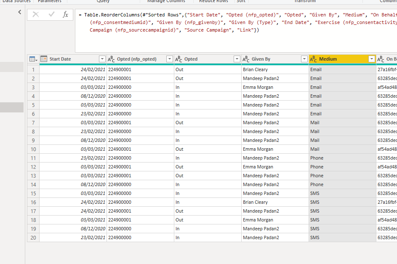Click the 23/02/2021 date in row 20
Image resolution: width=397 pixels, height=264 pixels.
click(93, 237)
